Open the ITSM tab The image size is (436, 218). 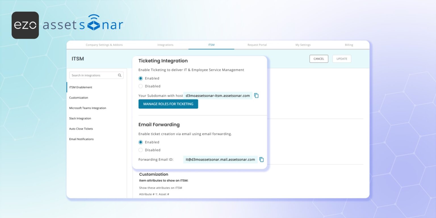coord(211,45)
